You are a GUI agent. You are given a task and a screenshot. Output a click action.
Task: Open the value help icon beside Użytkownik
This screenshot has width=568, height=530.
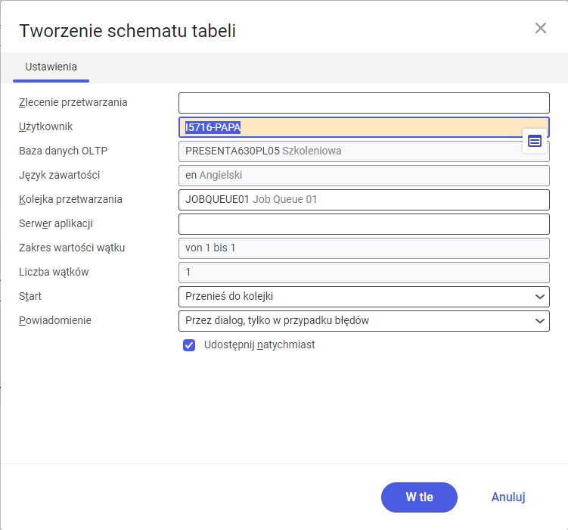[535, 141]
